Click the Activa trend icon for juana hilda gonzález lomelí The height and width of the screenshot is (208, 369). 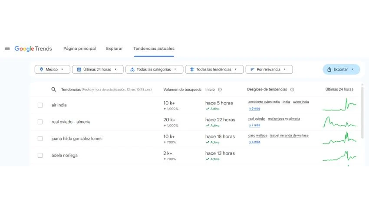208,142
